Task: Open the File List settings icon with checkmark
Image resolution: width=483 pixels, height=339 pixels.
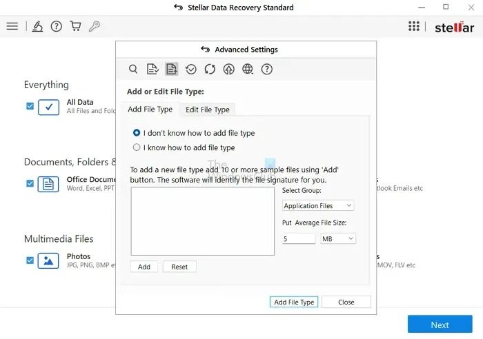Action: point(152,69)
